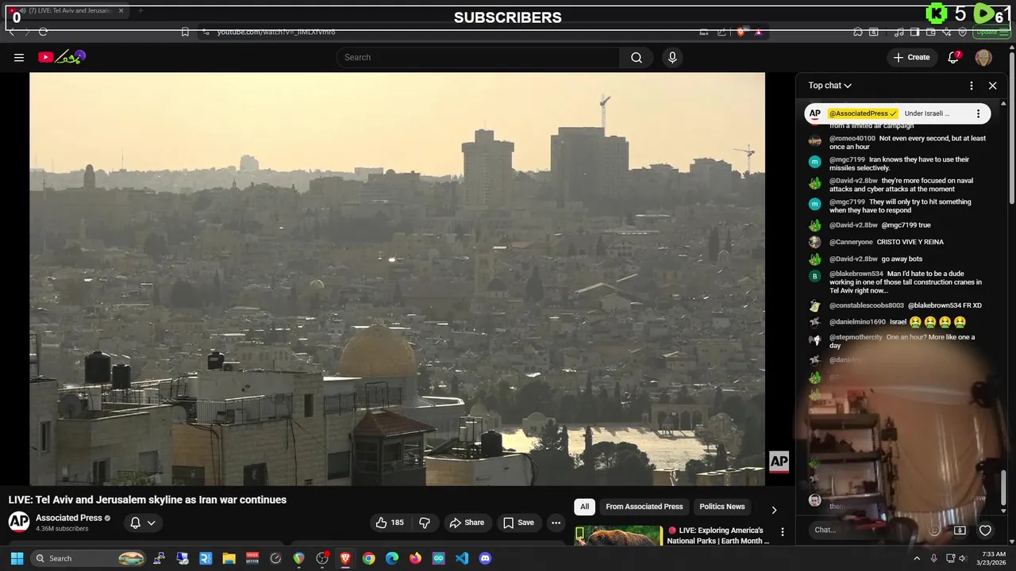Viewport: 1016px width, 571px height.
Task: Click the Chat message input field
Action: pos(865,530)
